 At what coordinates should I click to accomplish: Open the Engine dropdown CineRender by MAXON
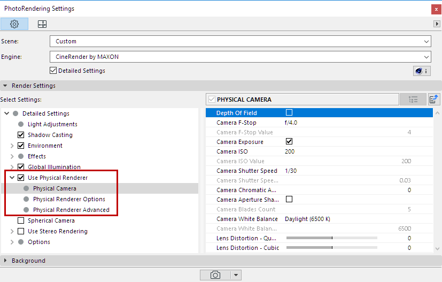pos(241,57)
